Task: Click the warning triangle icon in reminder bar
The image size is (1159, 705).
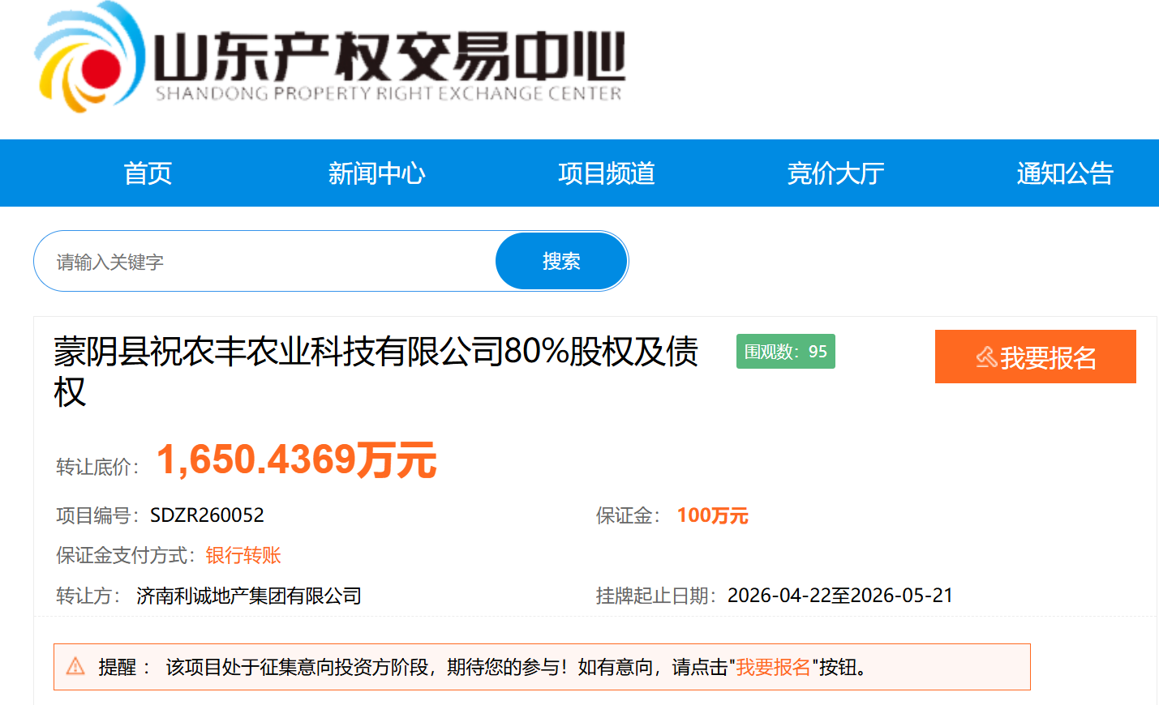Action: 75,667
